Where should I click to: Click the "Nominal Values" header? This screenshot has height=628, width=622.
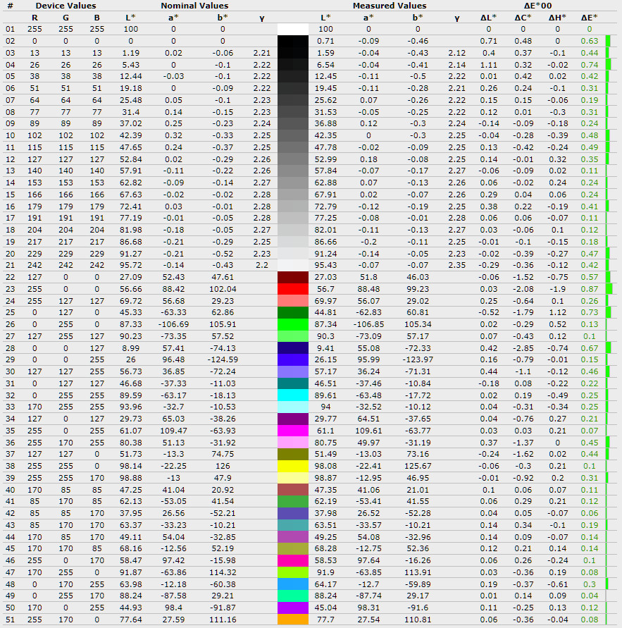[194, 6]
